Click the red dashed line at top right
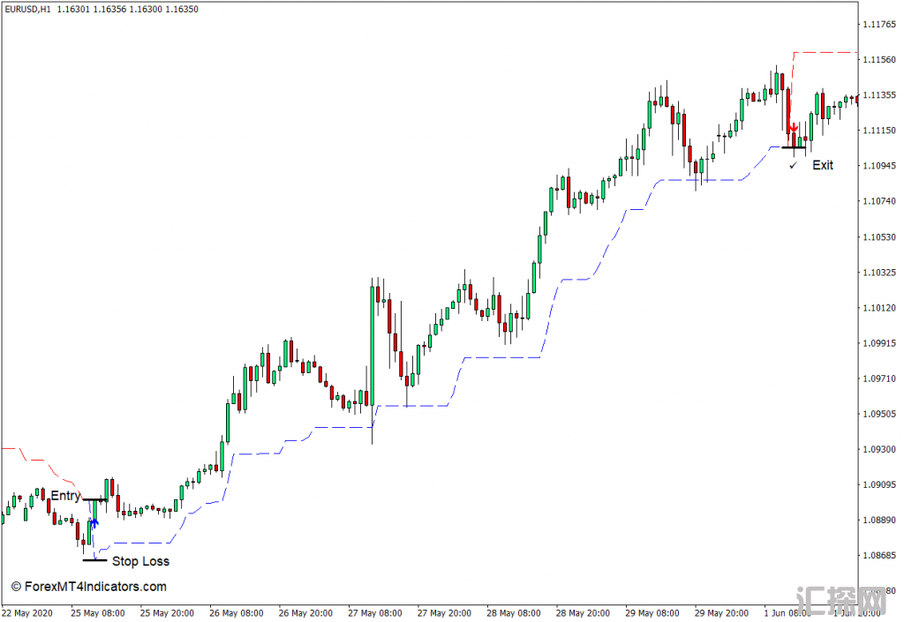The image size is (904, 622). [825, 53]
